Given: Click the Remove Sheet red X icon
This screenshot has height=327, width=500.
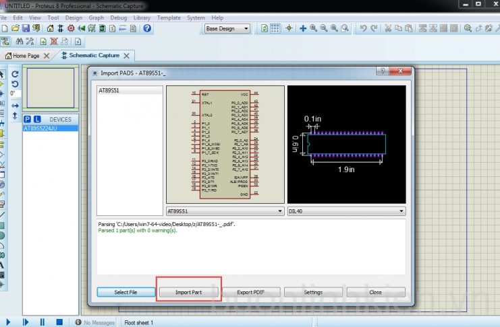Looking at the screenshot, I should click(x=54, y=41).
